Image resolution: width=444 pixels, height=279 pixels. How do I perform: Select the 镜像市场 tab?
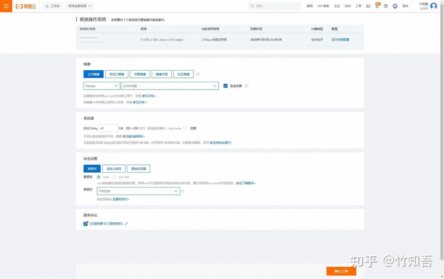point(162,74)
